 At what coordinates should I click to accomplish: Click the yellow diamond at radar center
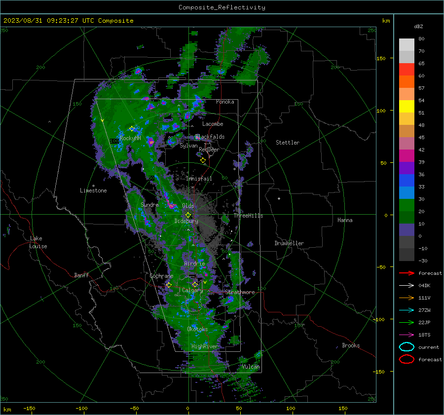tap(188, 215)
